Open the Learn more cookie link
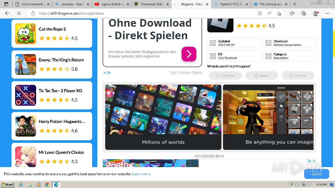The height and width of the screenshot is (188, 335). coord(141,174)
